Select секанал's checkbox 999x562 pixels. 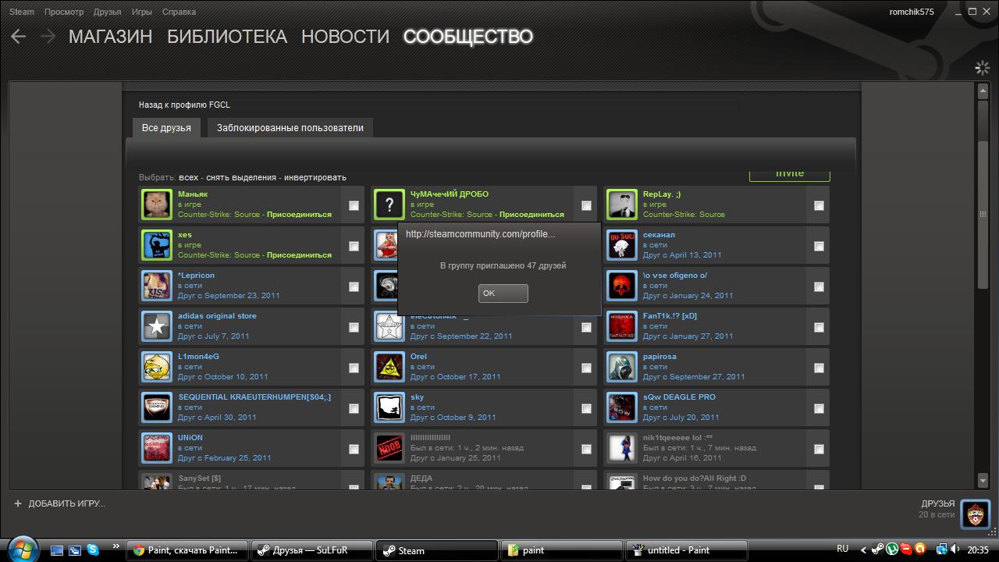point(819,246)
